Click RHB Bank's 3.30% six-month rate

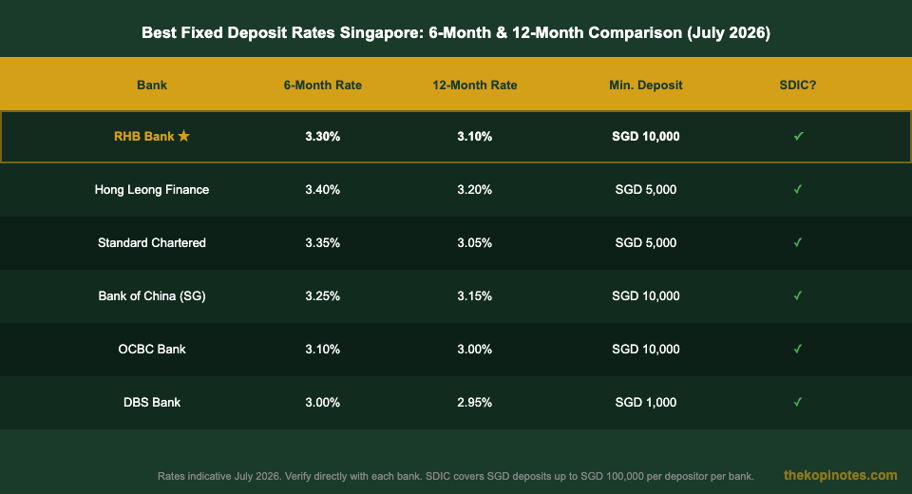tap(323, 136)
